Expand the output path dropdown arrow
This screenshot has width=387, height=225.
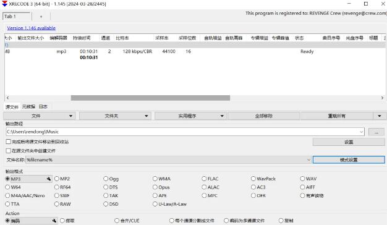(x=361, y=132)
